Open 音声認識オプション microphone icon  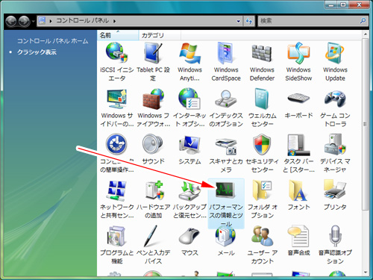[x=335, y=236]
